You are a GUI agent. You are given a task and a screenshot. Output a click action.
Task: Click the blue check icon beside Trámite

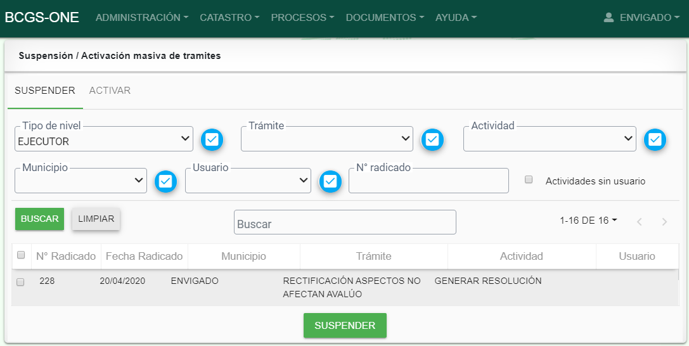point(432,139)
